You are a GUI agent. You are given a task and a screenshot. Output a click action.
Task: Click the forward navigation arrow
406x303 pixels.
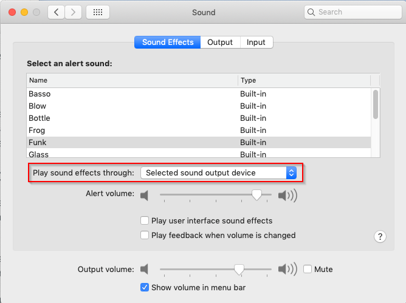tap(74, 12)
